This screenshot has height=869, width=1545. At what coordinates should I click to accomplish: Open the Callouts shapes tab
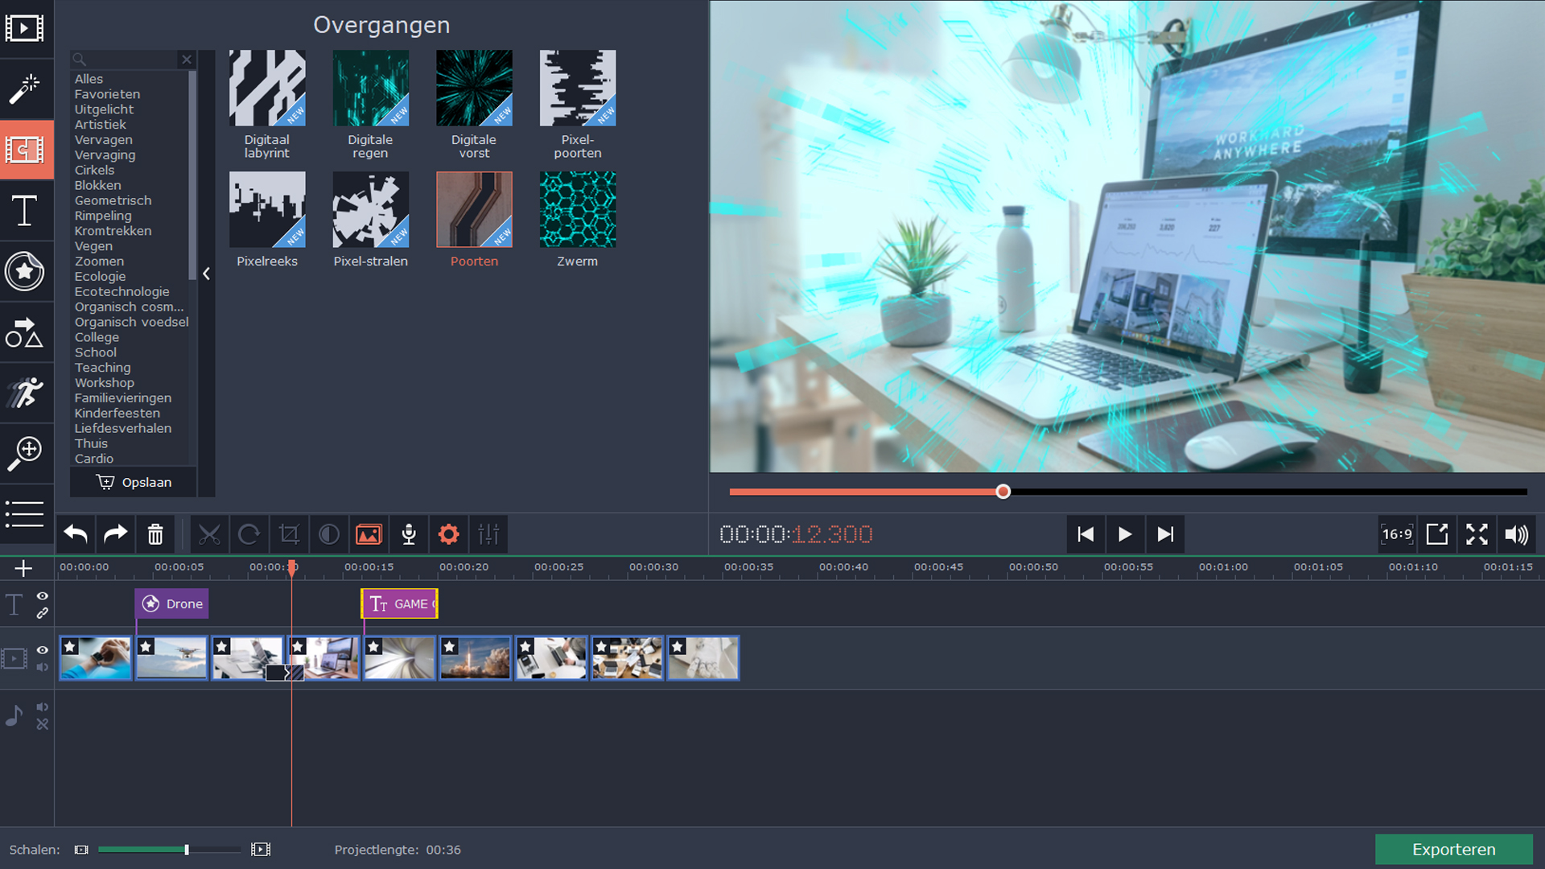coord(25,332)
